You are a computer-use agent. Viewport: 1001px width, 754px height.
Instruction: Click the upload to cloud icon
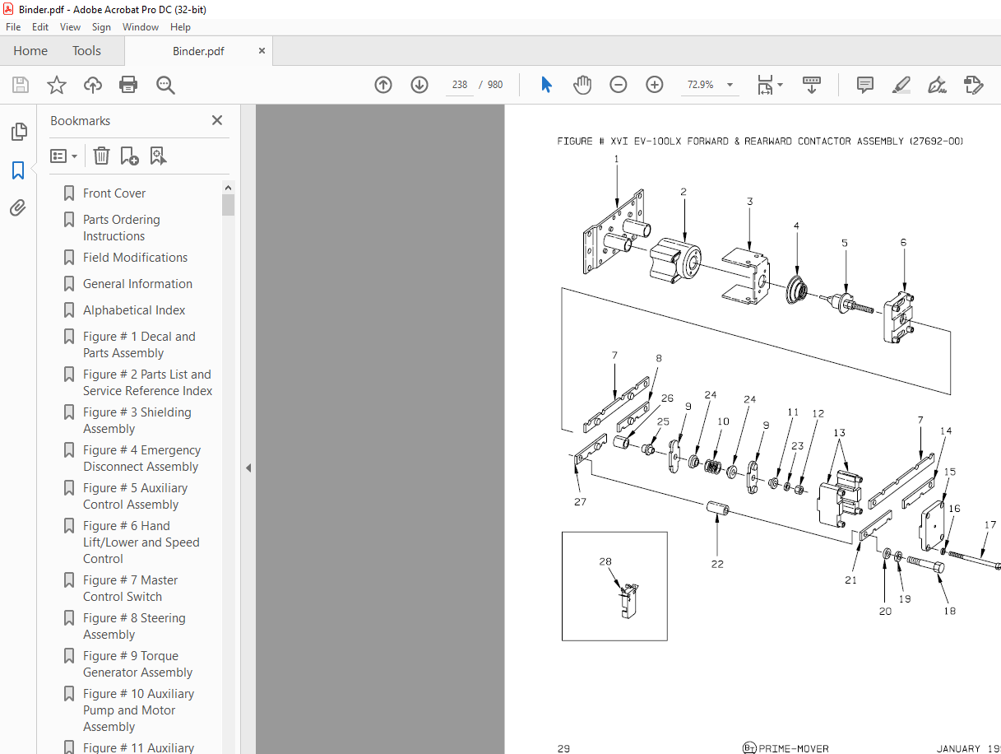tap(93, 85)
